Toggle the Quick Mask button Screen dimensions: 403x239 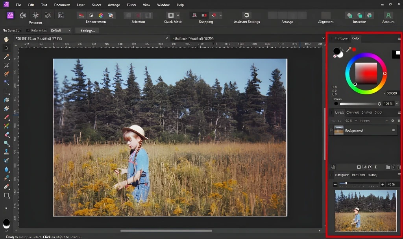171,15
